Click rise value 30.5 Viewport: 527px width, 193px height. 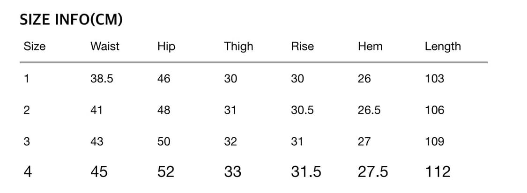click(302, 110)
